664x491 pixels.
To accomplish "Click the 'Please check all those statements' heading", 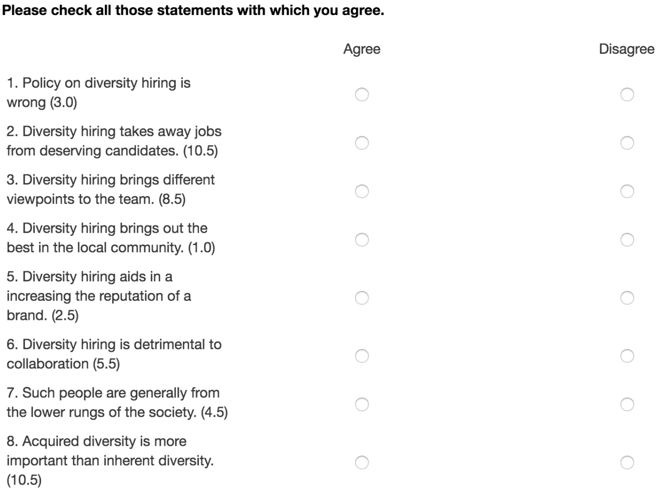I will pyautogui.click(x=193, y=10).
